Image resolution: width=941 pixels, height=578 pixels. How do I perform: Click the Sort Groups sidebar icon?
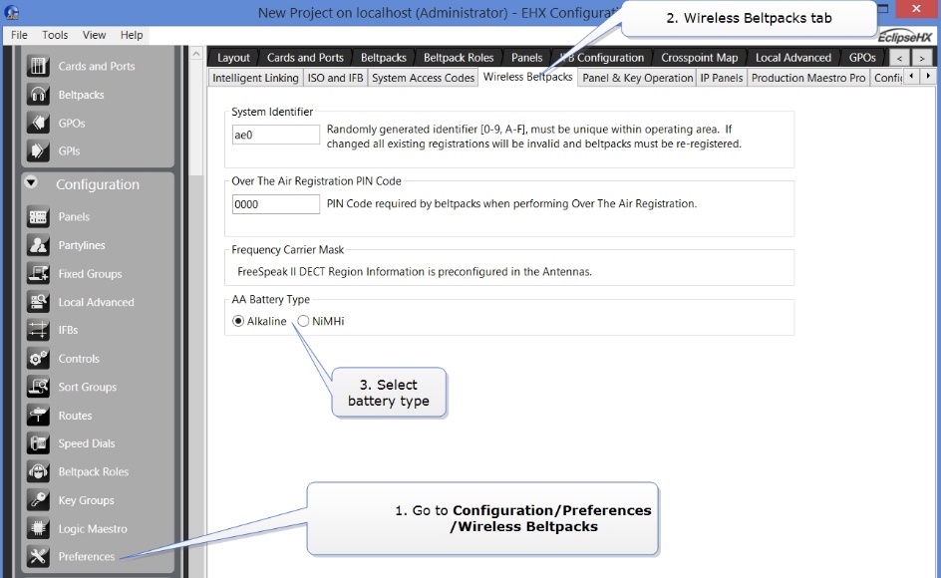38,387
